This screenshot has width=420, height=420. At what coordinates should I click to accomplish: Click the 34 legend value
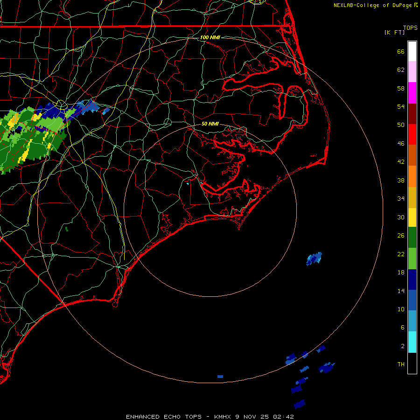tap(401, 199)
